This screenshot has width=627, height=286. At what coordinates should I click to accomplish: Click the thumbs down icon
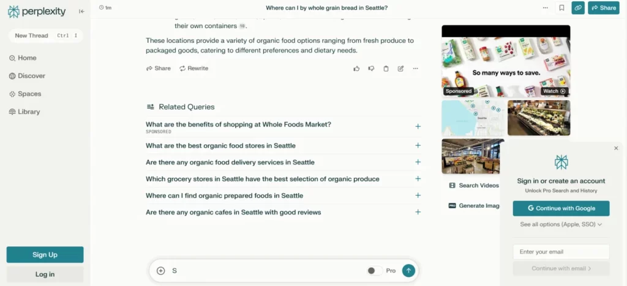[x=371, y=68]
